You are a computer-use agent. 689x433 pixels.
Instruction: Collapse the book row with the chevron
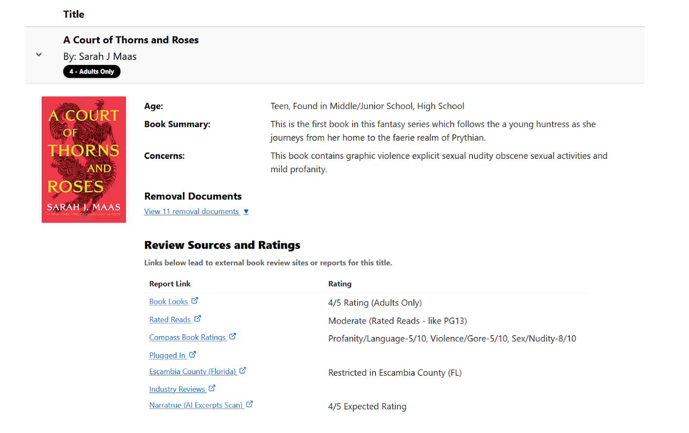pyautogui.click(x=39, y=55)
